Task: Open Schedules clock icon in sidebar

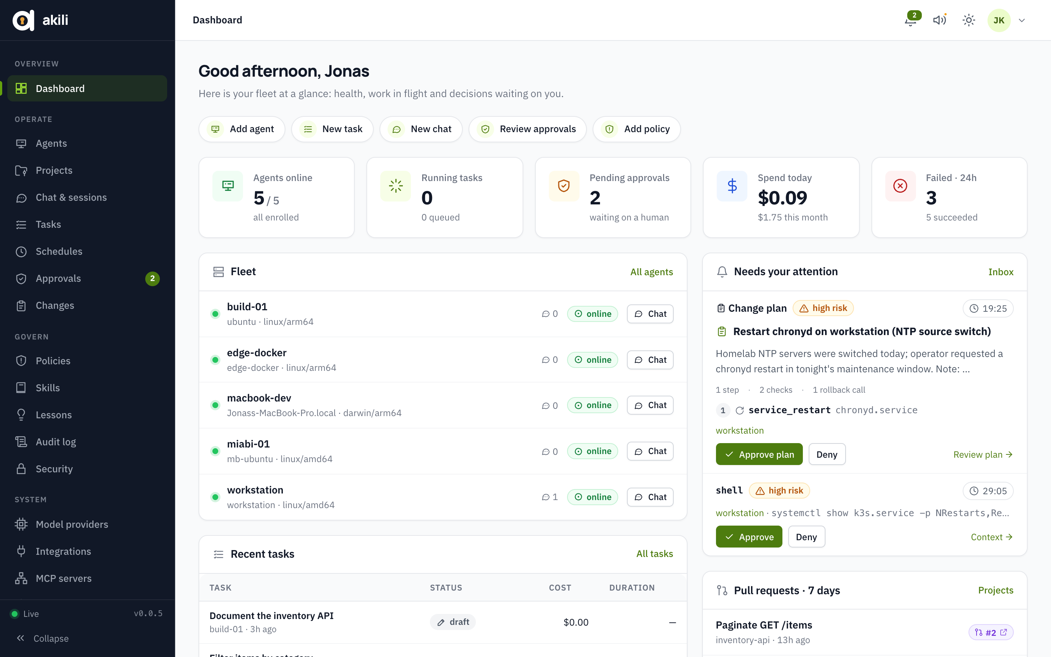Action: (x=21, y=251)
